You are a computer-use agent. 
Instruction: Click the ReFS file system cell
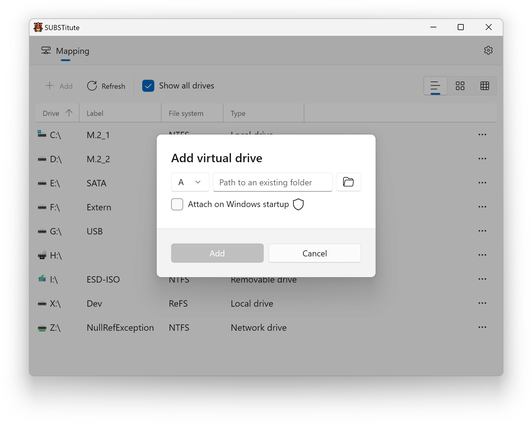(x=178, y=303)
